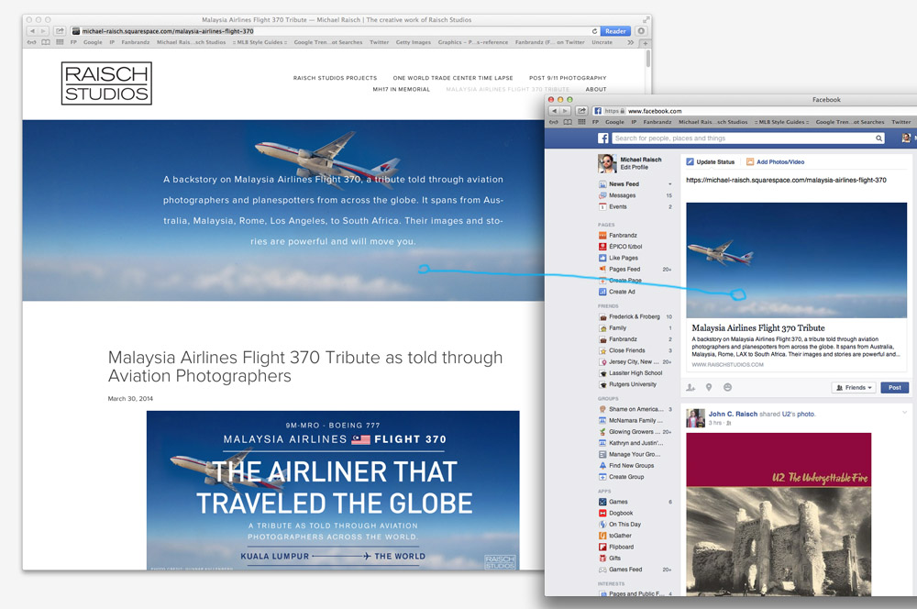This screenshot has height=609, width=917.
Task: Click the share button in the Malaysia Airlines Tribute window toolbar
Action: (x=60, y=31)
